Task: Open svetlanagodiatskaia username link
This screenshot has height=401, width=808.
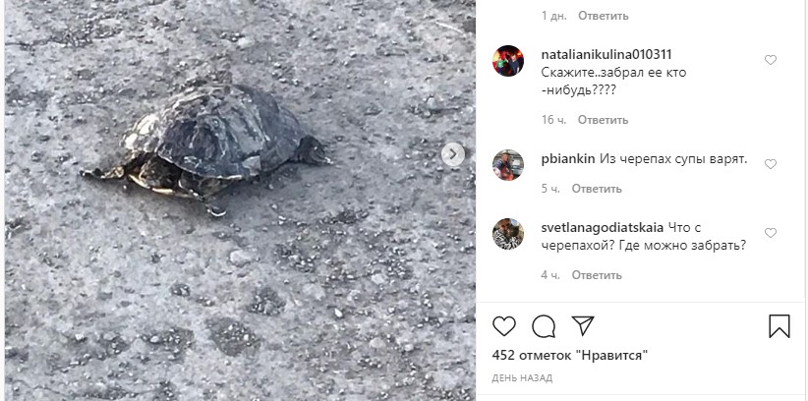Action: [603, 227]
